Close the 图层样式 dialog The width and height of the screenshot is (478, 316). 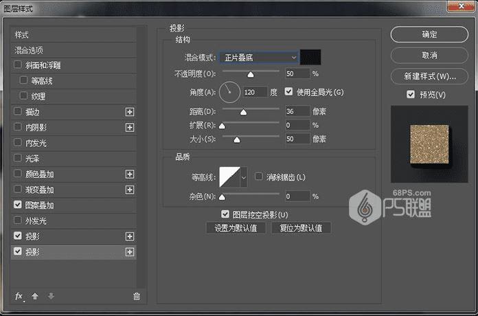(x=462, y=6)
